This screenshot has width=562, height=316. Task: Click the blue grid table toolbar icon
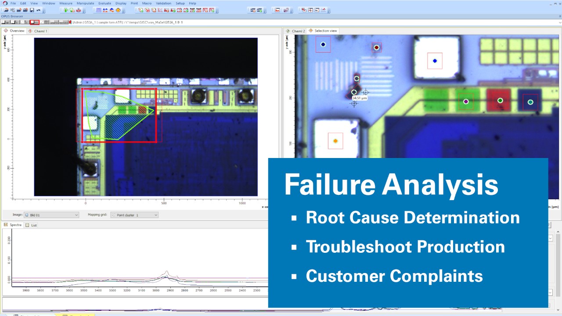pyautogui.click(x=99, y=10)
